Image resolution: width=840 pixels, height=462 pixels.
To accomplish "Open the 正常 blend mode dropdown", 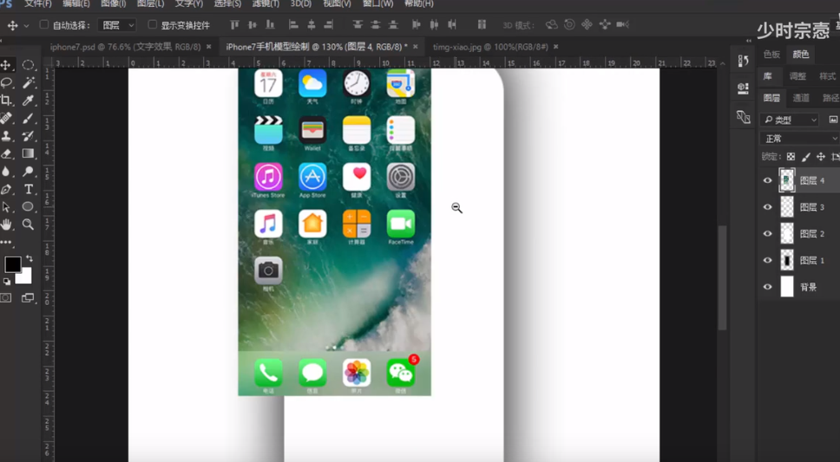I will pos(800,139).
